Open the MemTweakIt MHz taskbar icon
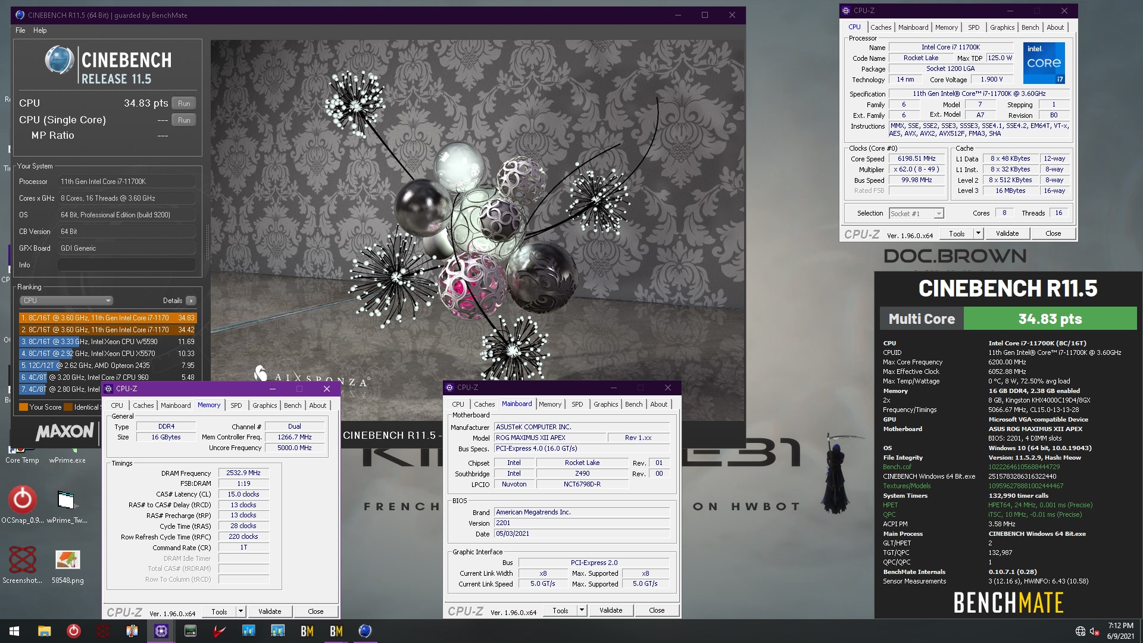Image resolution: width=1143 pixels, height=643 pixels. pyautogui.click(x=190, y=631)
